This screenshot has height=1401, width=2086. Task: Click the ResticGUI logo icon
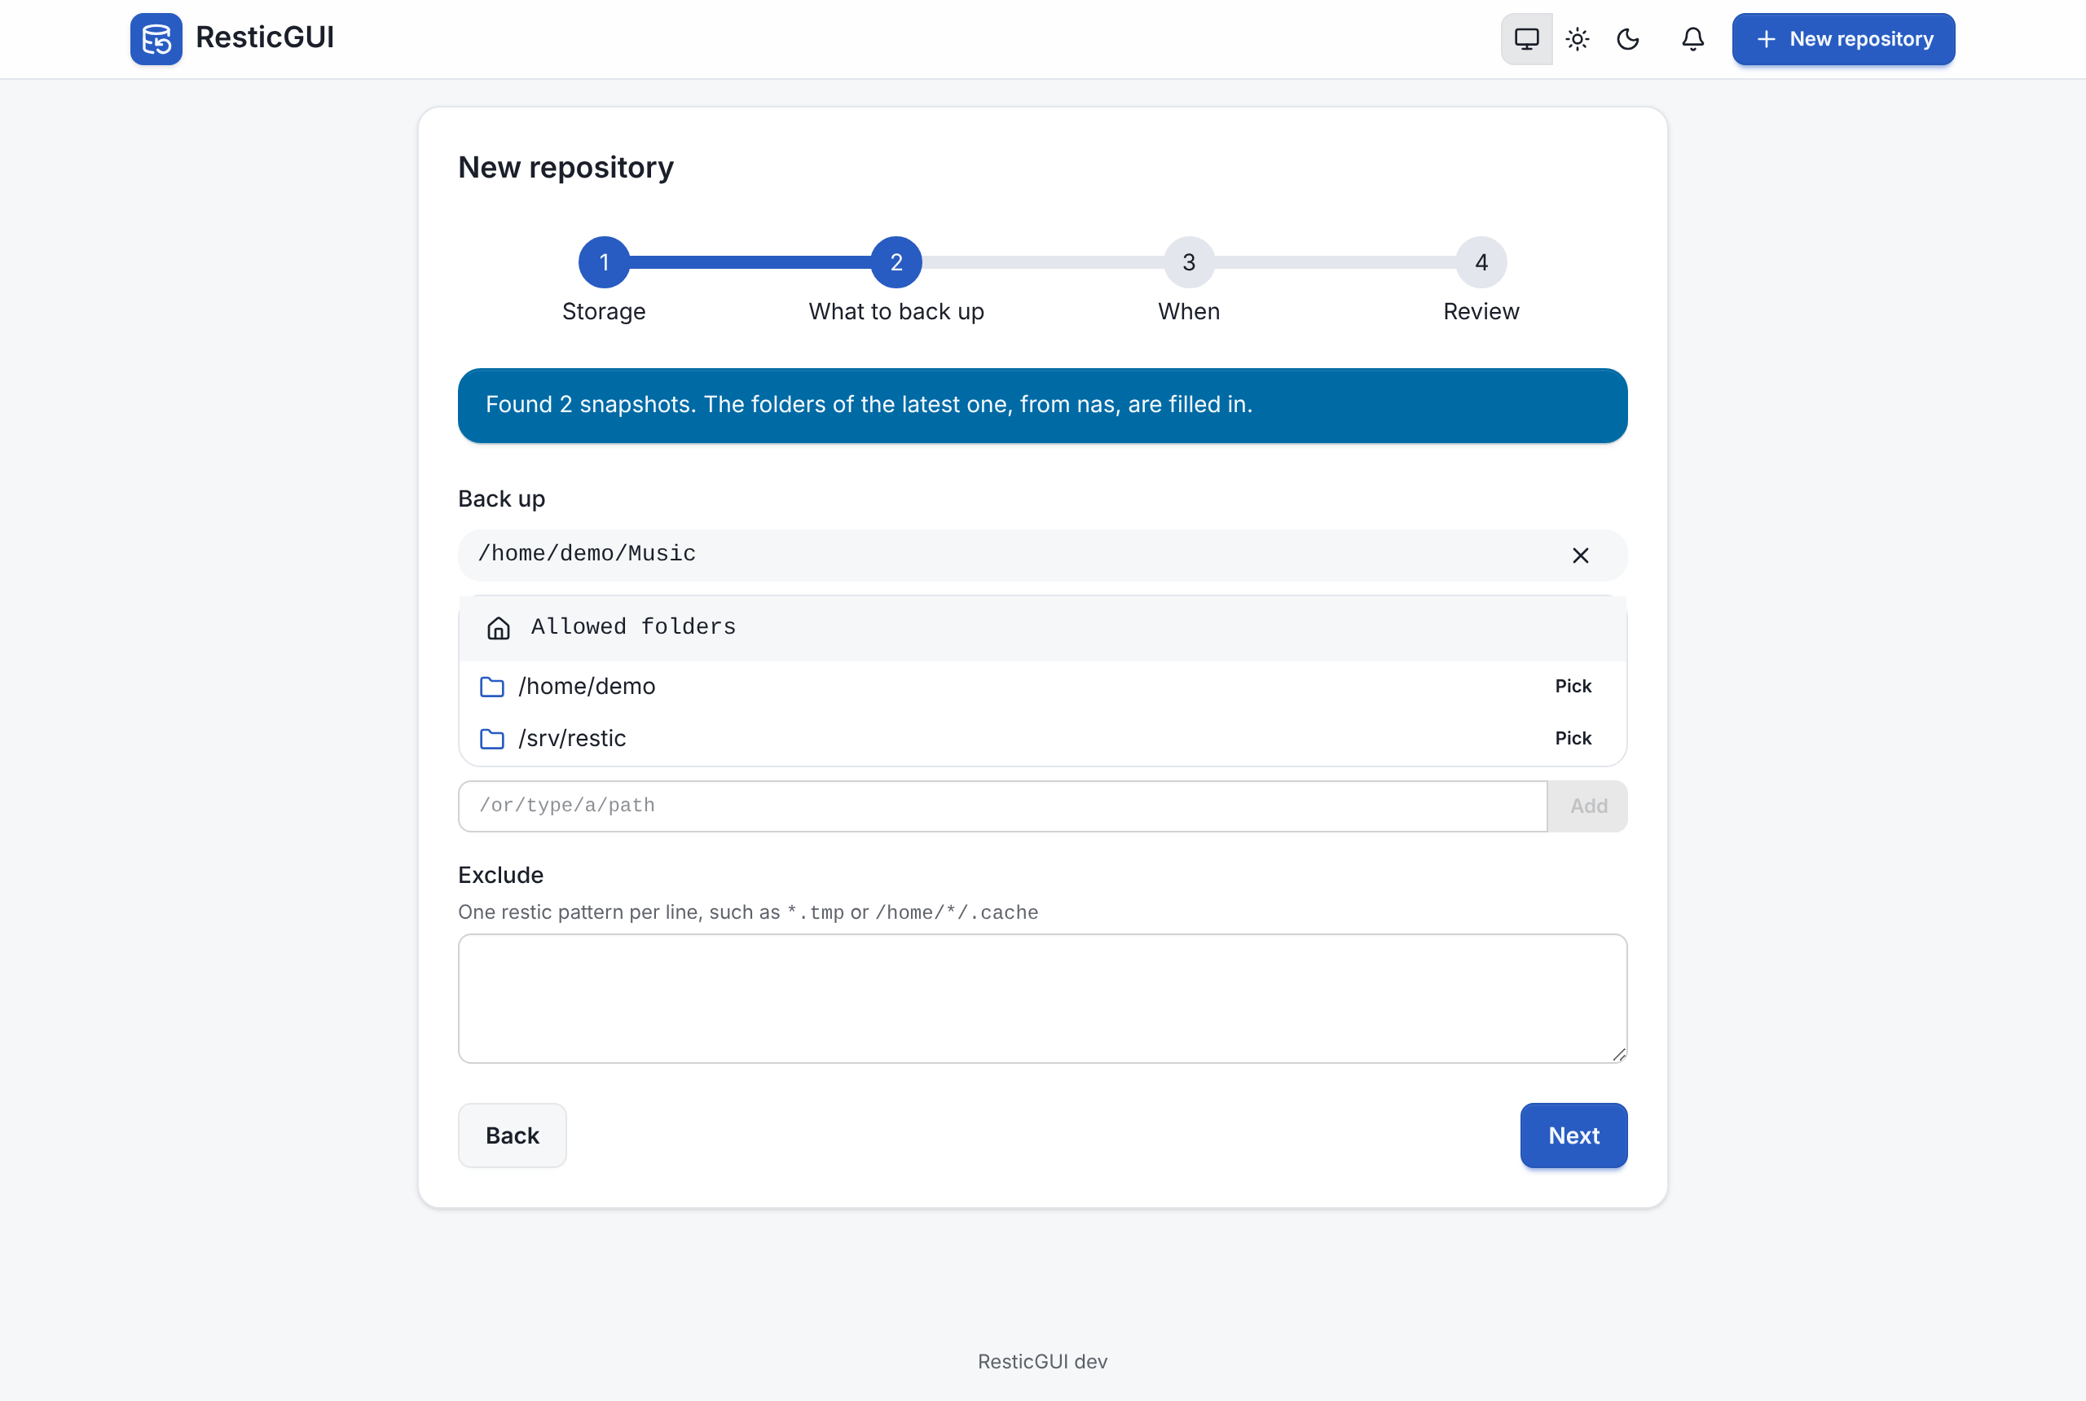click(156, 38)
